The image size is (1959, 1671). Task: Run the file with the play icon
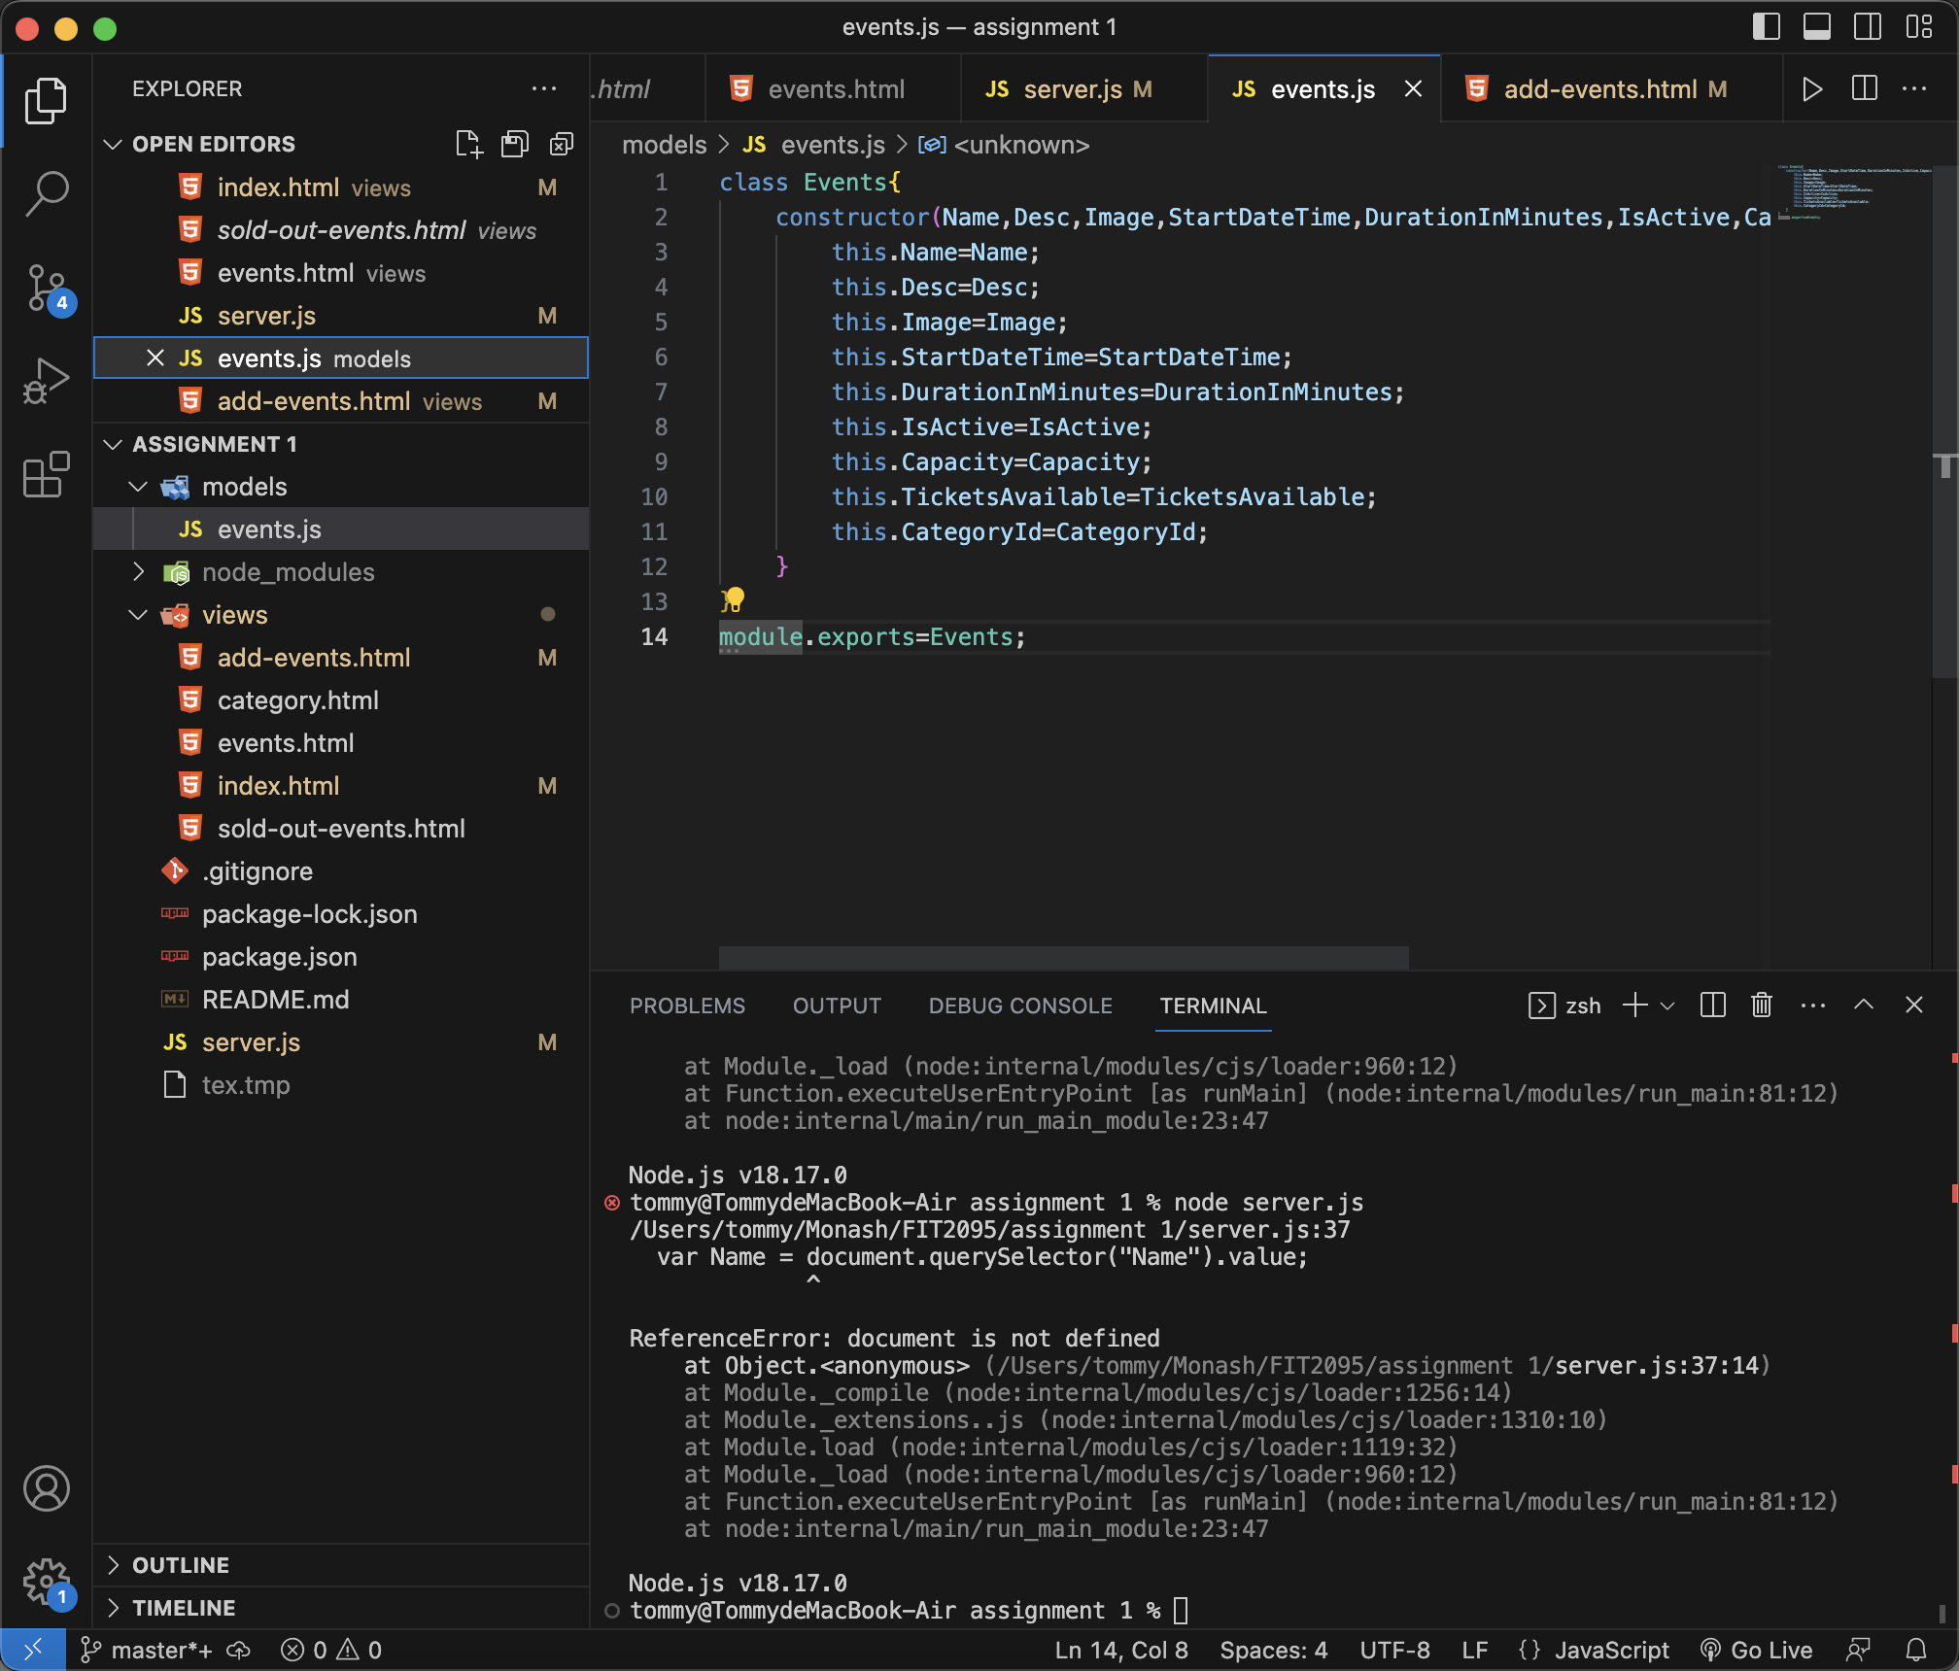coord(1811,89)
